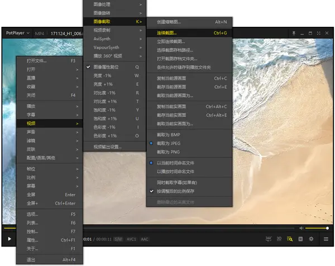Click the Play button in control bar
Viewport: 335px width, 266px height.
9,239
